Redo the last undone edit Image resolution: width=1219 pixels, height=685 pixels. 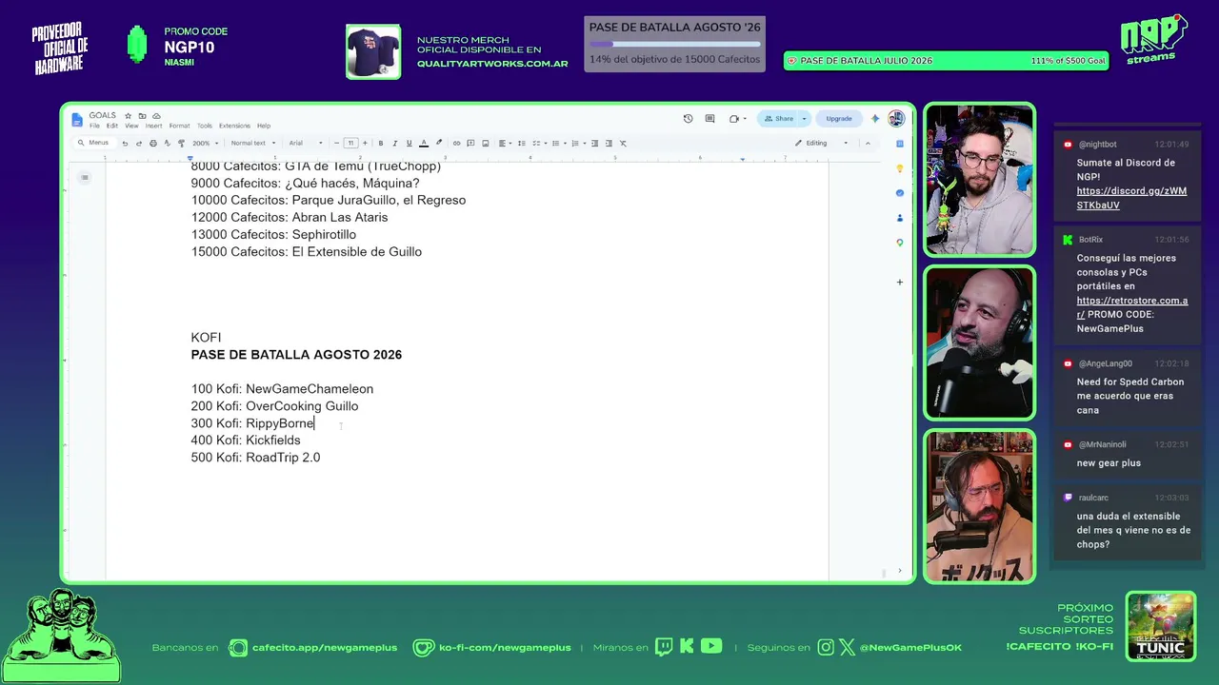coord(139,144)
